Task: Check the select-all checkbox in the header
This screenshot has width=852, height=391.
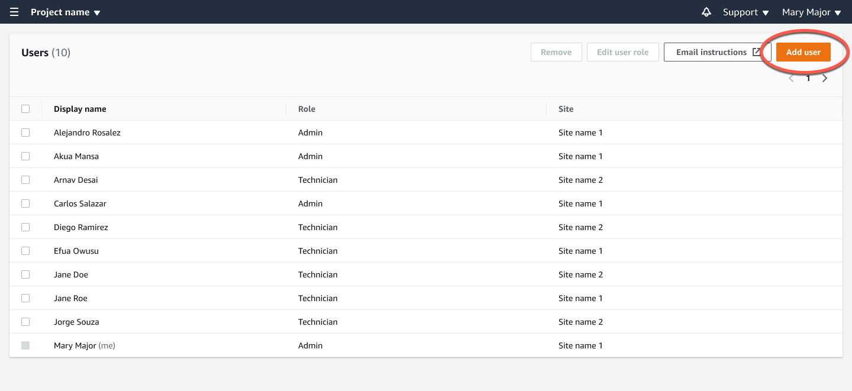Action: click(x=25, y=109)
